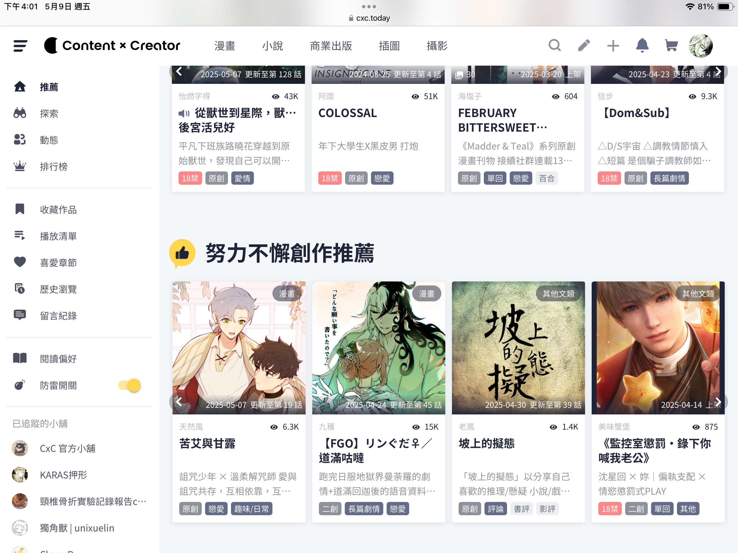Open the hamburger menu icon
The height and width of the screenshot is (553, 738).
[x=20, y=46]
